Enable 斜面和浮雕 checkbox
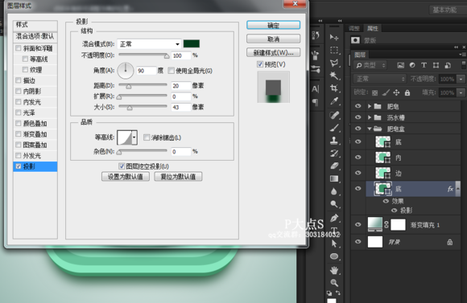 pos(19,48)
